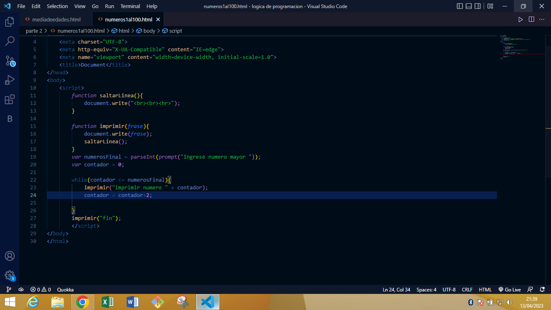Open the Go menu
The image size is (551, 310).
tap(95, 6)
